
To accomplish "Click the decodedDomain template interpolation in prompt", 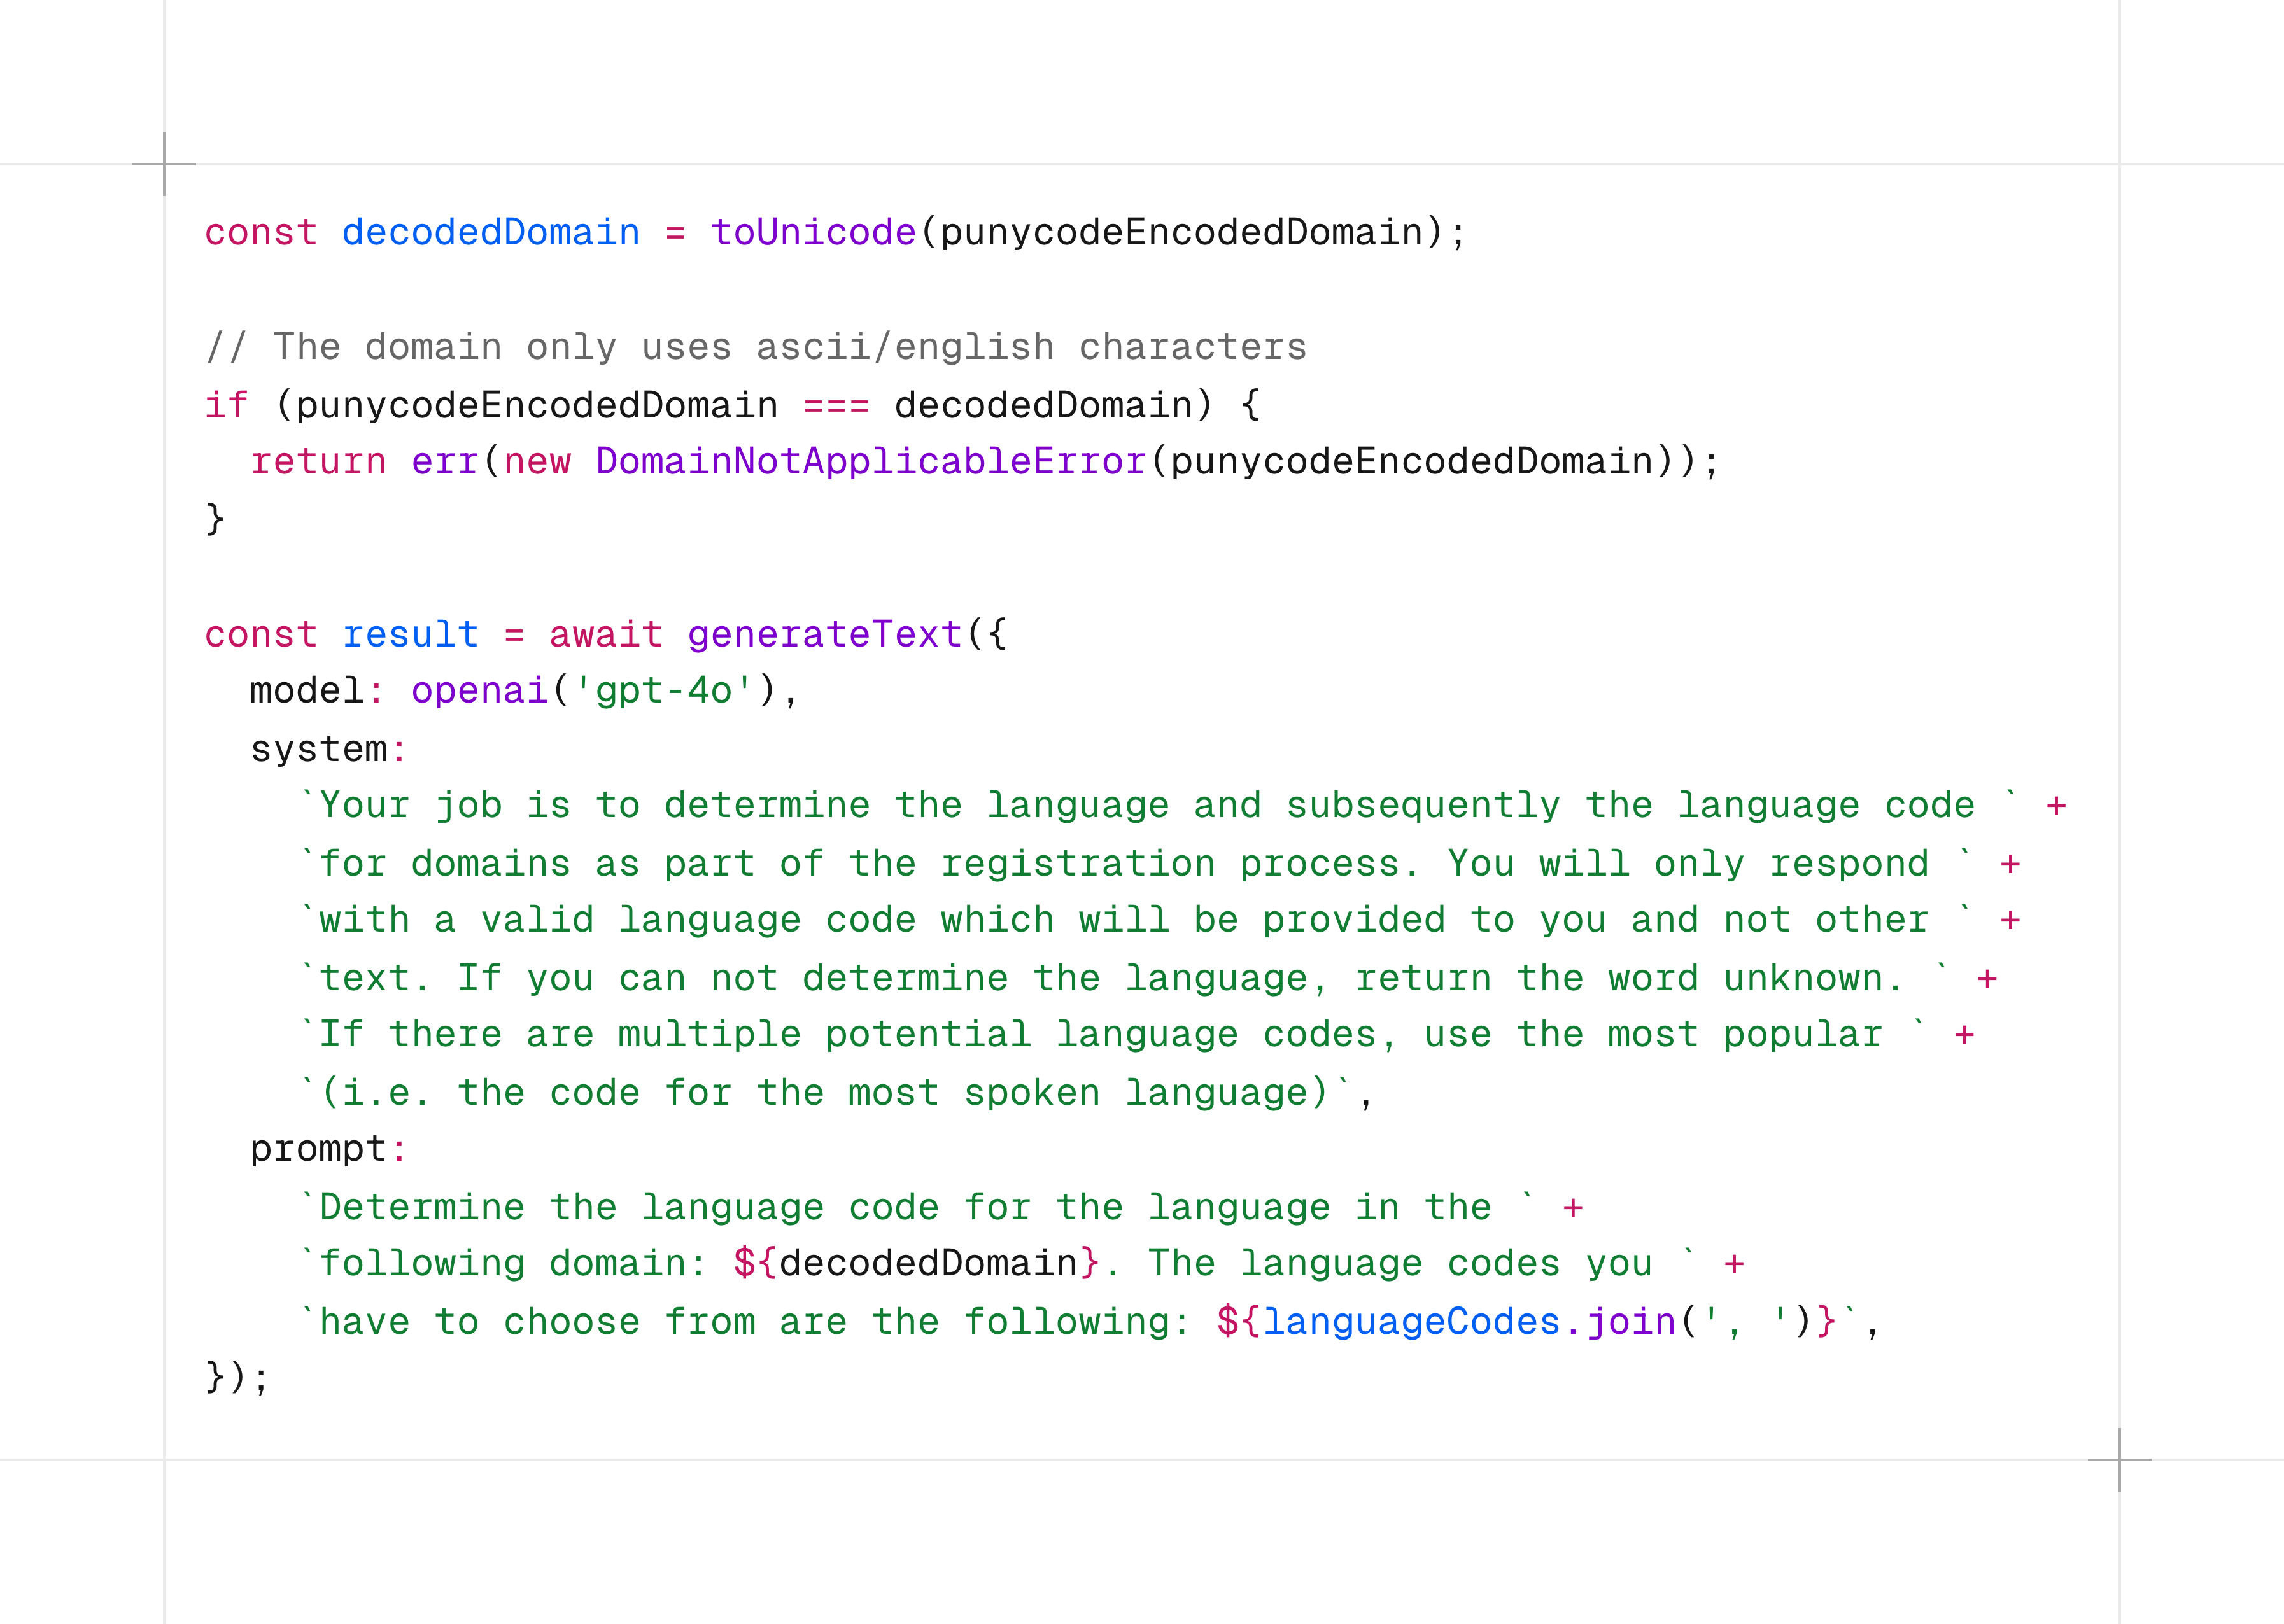I will (927, 1263).
